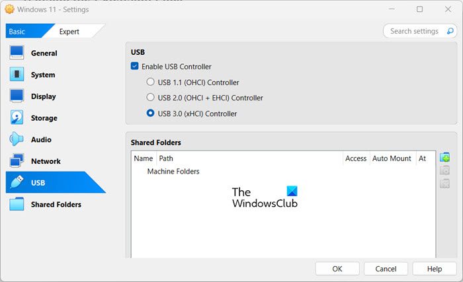
Task: Click the Help button
Action: click(x=435, y=269)
